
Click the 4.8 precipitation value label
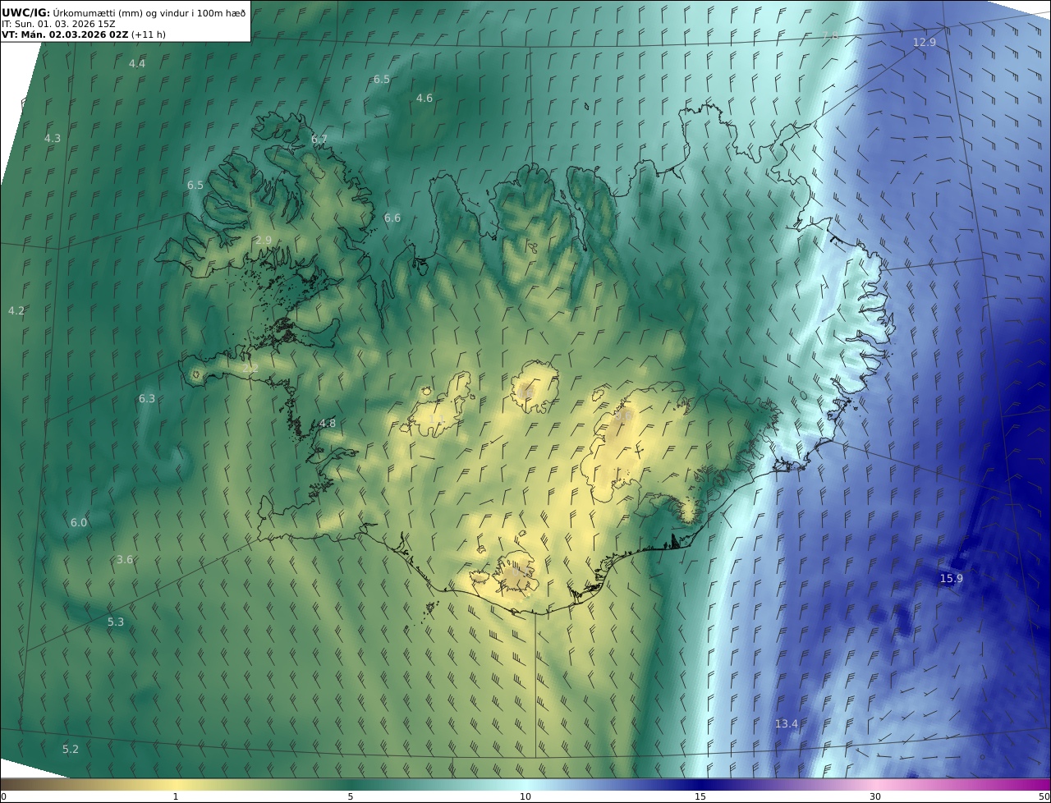click(327, 423)
